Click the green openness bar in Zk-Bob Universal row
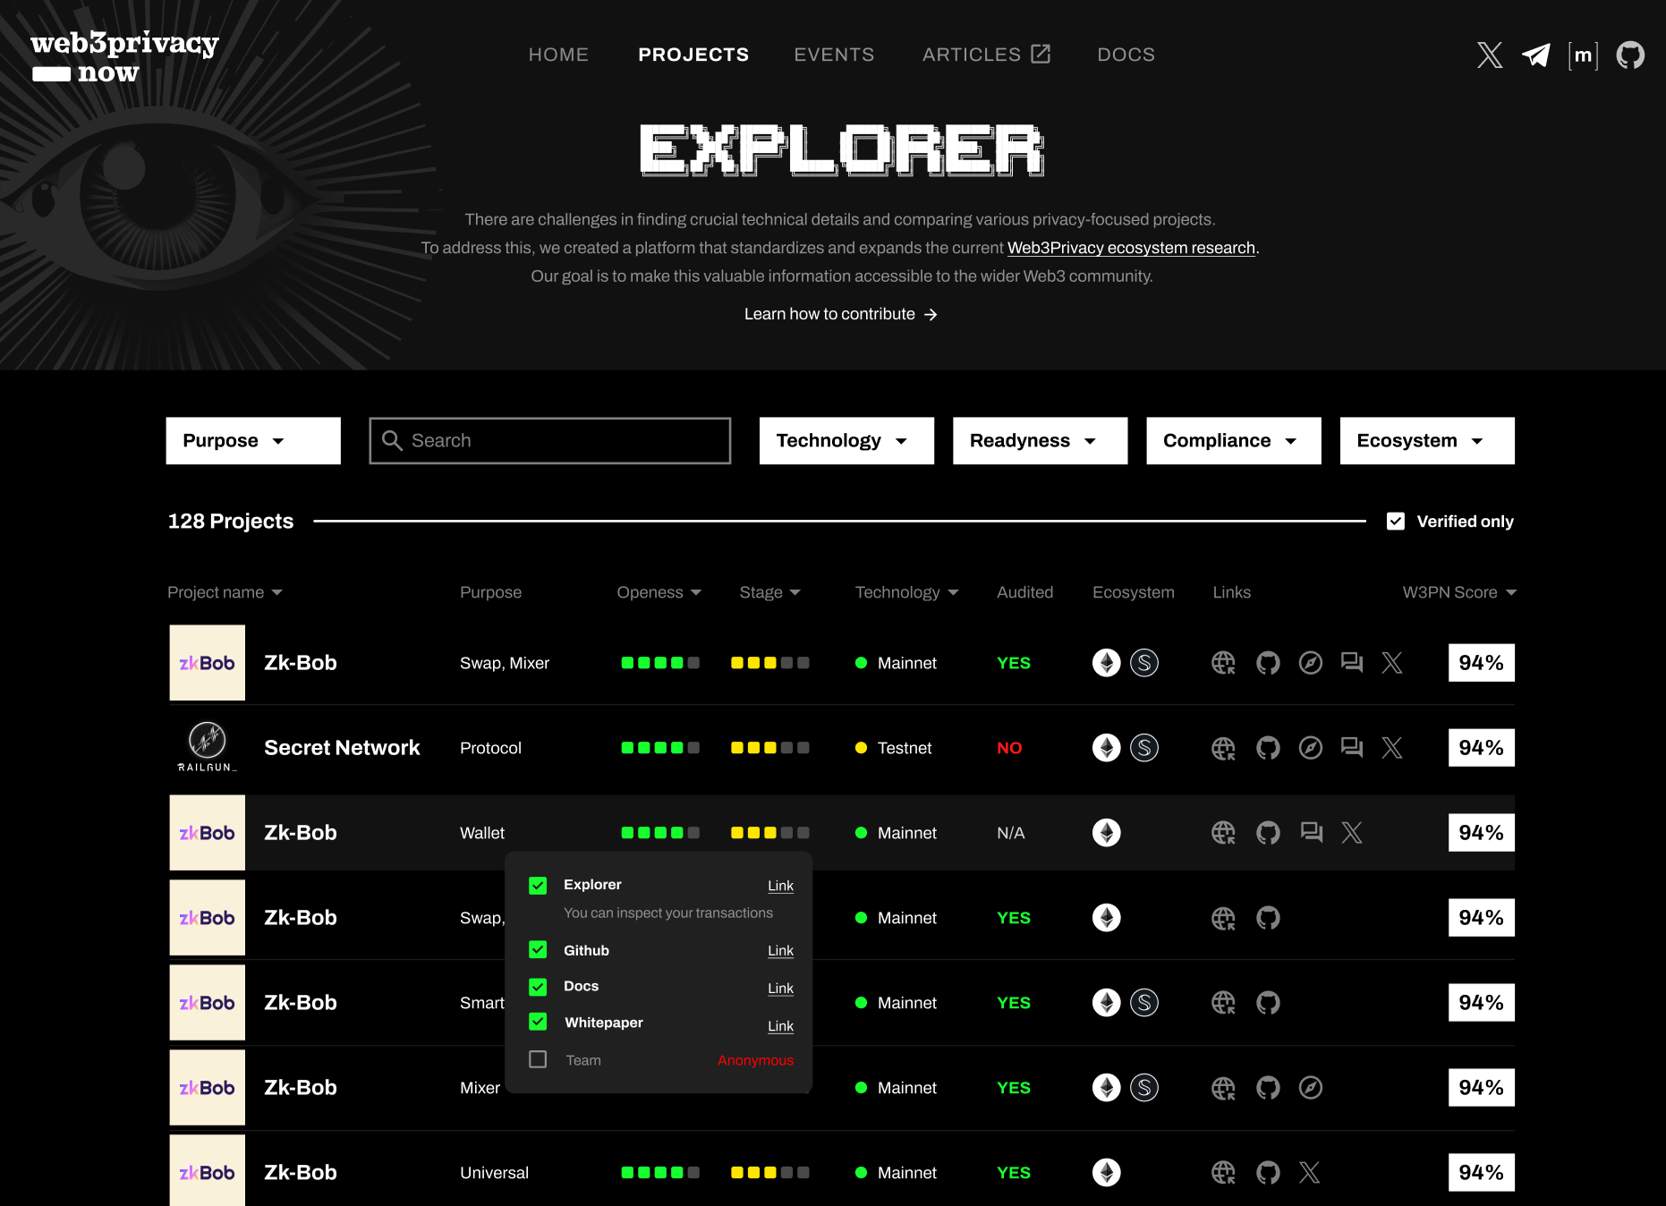The width and height of the screenshot is (1666, 1206). click(660, 1173)
